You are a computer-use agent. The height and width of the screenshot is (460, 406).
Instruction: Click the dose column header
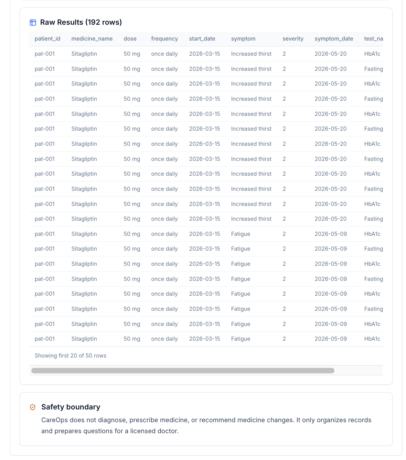pyautogui.click(x=130, y=39)
